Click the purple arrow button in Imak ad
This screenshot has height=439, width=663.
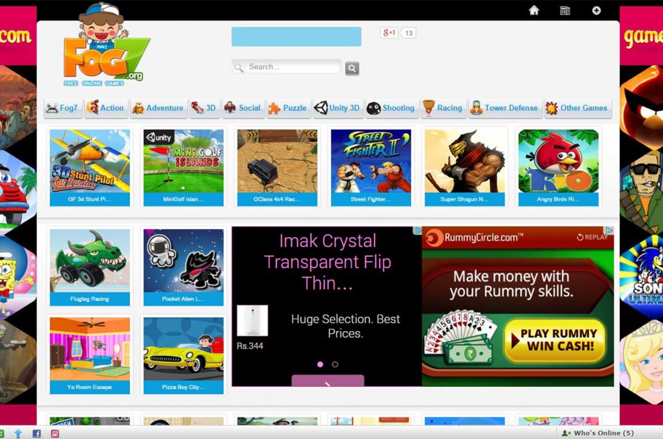click(x=328, y=381)
